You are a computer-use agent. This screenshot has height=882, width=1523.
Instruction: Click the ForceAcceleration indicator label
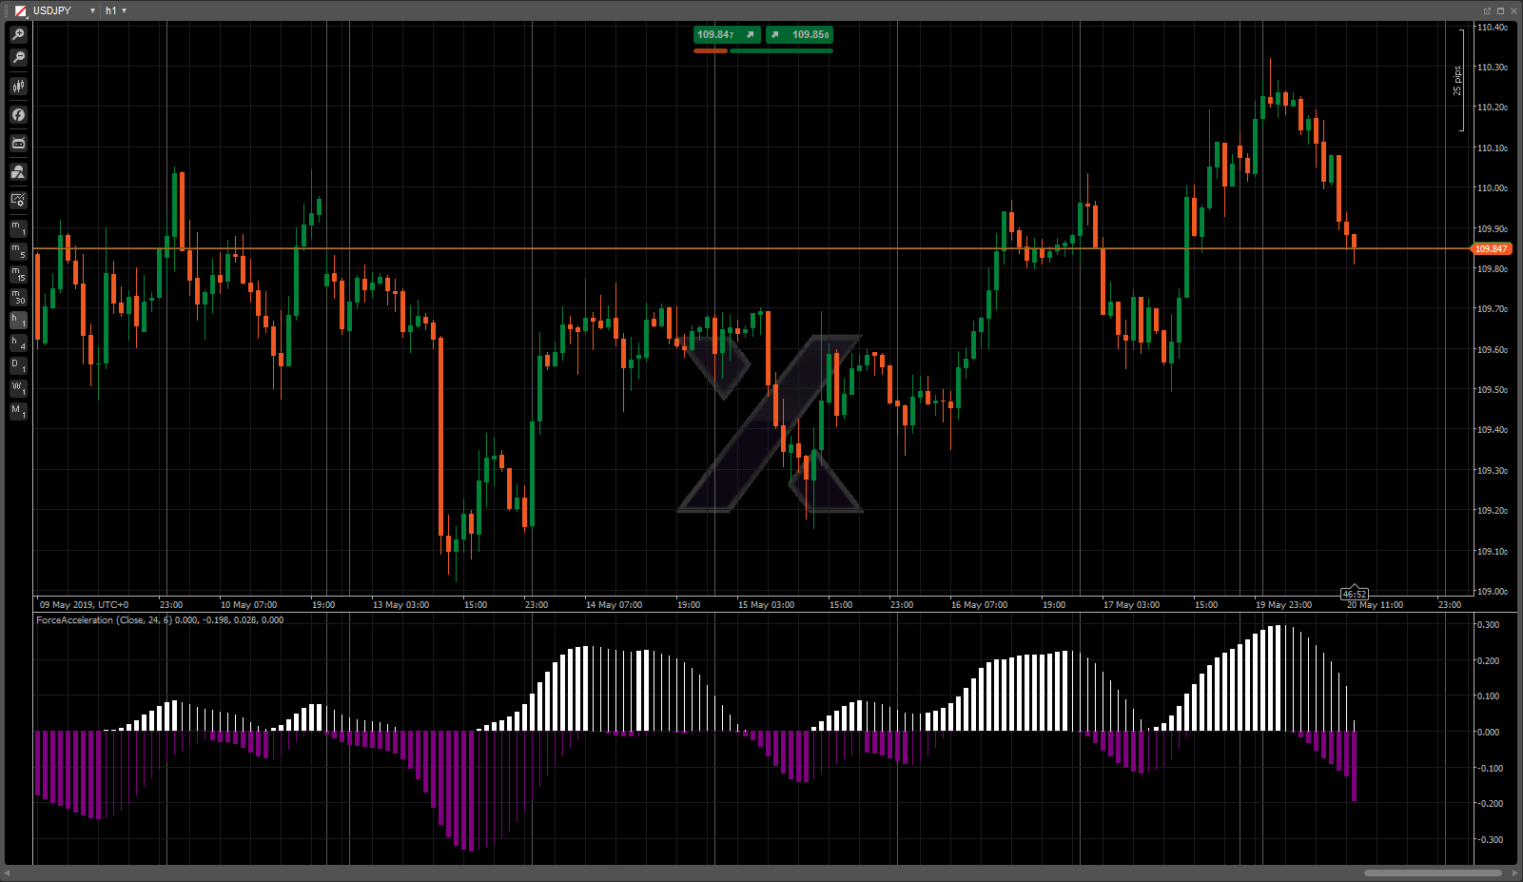pos(159,620)
